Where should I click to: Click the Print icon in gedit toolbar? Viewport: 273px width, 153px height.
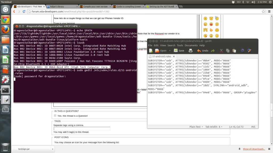[190, 51]
